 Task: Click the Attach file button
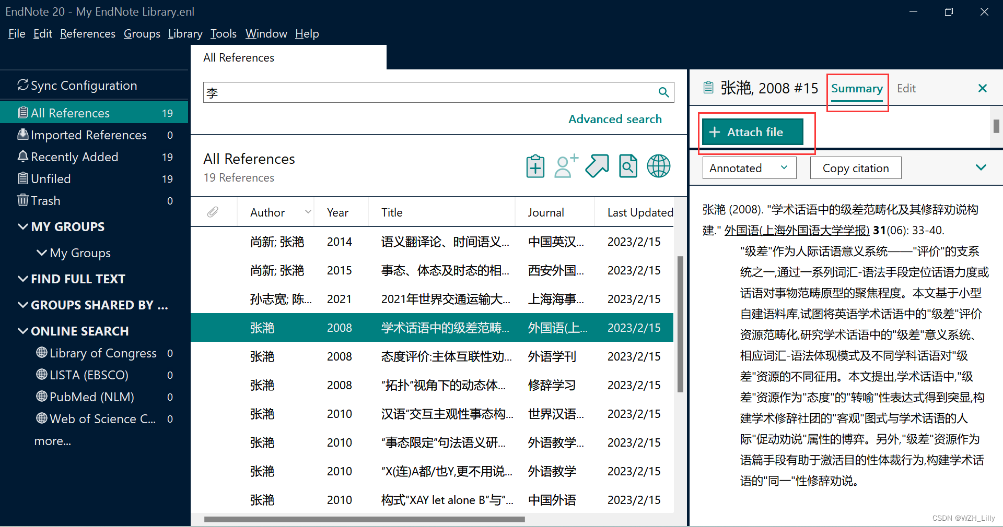(x=752, y=132)
